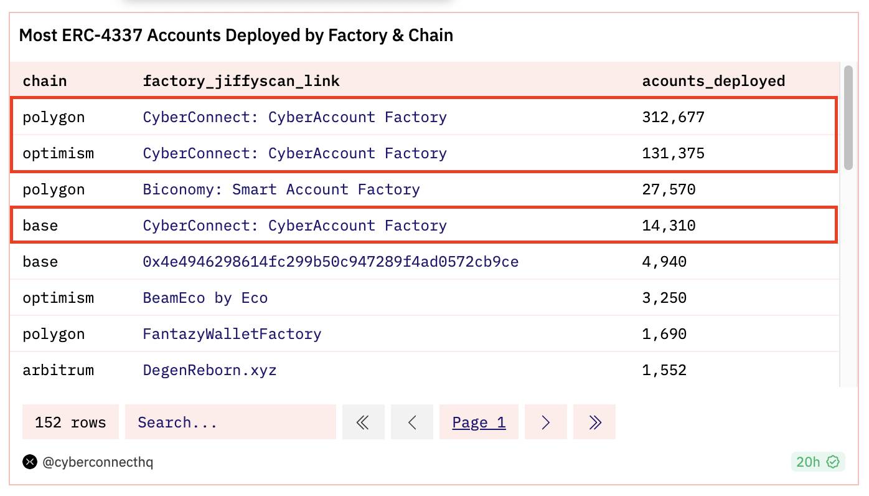This screenshot has width=869, height=496.
Task: Open the BeamEco by Eco link
Action: 205,298
